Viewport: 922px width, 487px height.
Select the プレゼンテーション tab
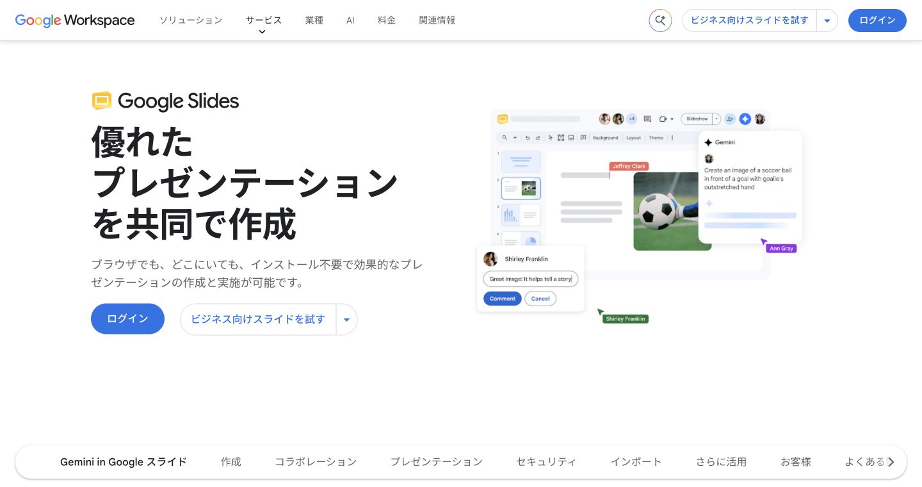437,461
